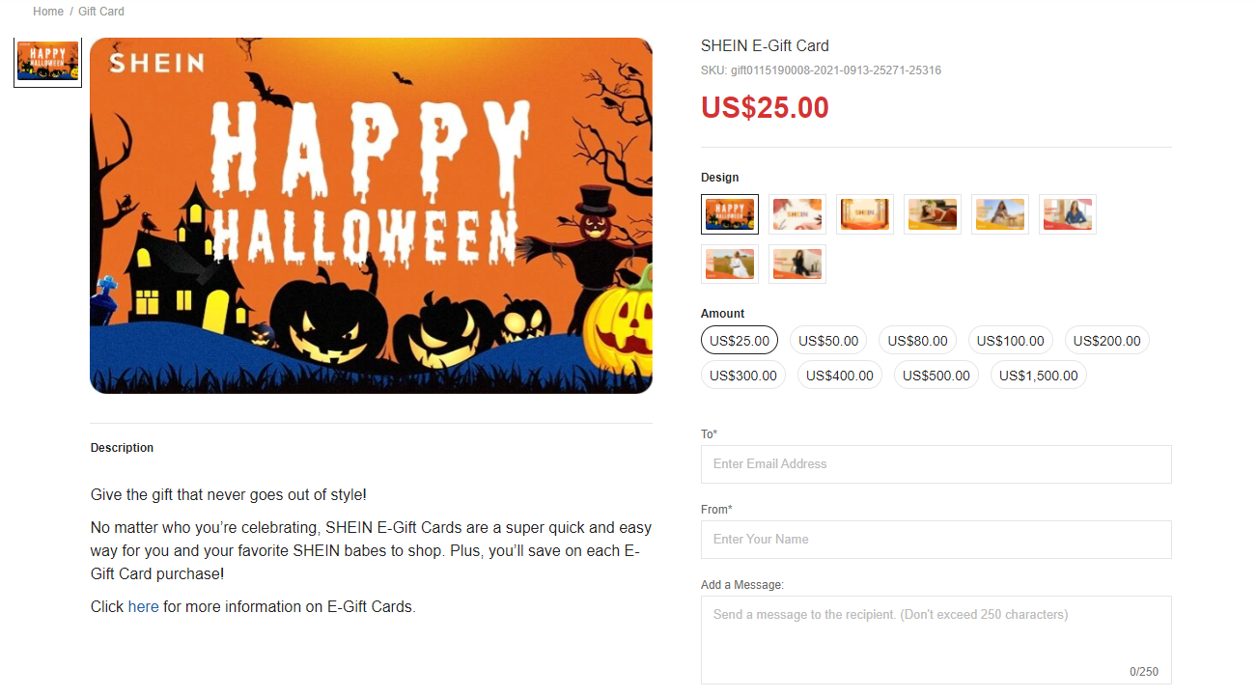Pick the Thank You design with black dress

point(797,265)
